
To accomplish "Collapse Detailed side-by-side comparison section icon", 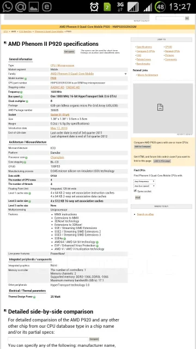I will (5, 310).
